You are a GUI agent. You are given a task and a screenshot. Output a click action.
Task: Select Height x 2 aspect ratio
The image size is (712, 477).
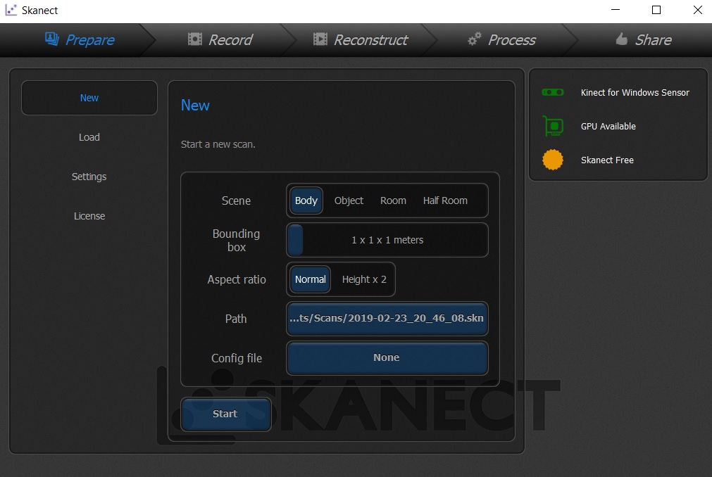[x=364, y=279]
